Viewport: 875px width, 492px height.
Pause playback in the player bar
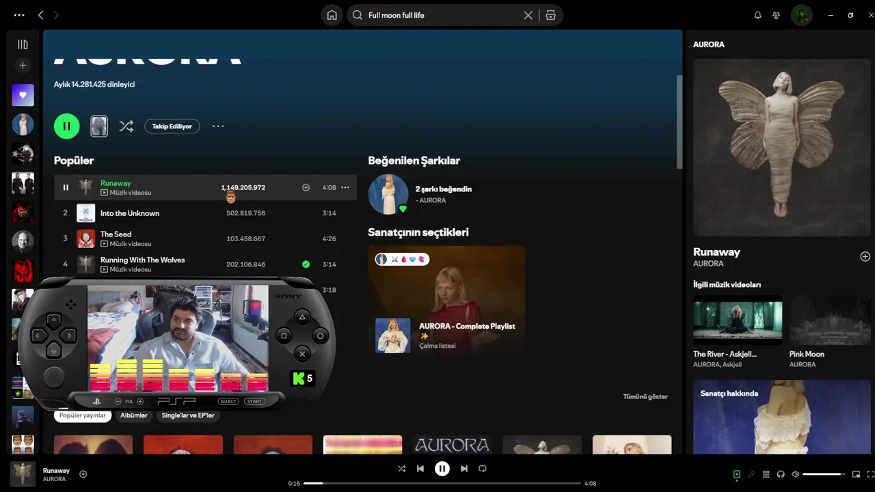(442, 469)
